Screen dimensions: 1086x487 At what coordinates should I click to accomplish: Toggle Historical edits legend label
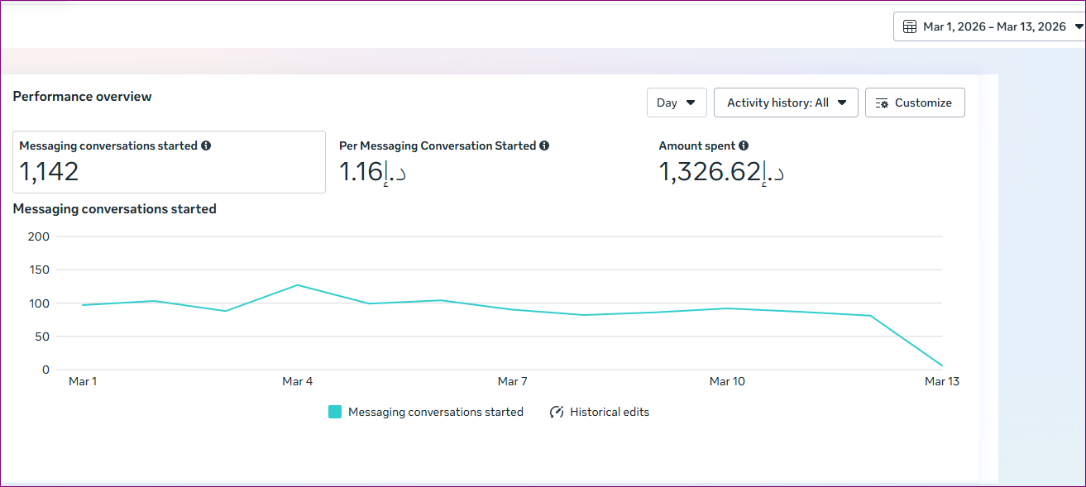(610, 412)
